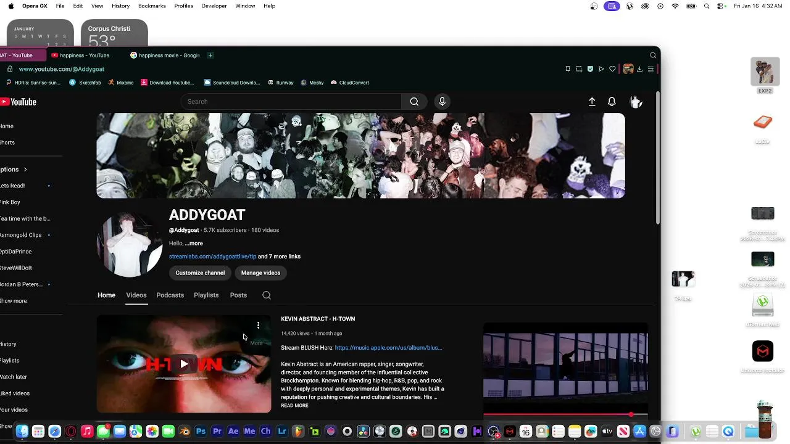Click the Opera player triangle icon
The image size is (790, 444).
point(601,69)
